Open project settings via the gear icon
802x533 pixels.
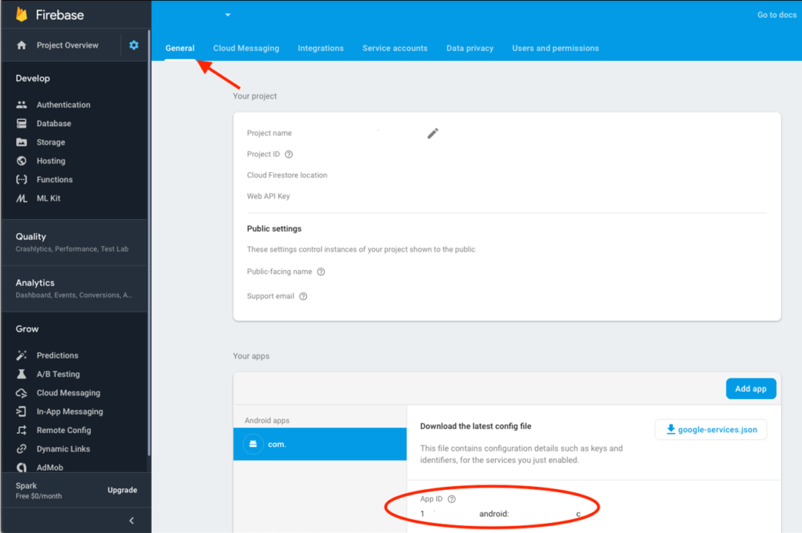coord(133,45)
